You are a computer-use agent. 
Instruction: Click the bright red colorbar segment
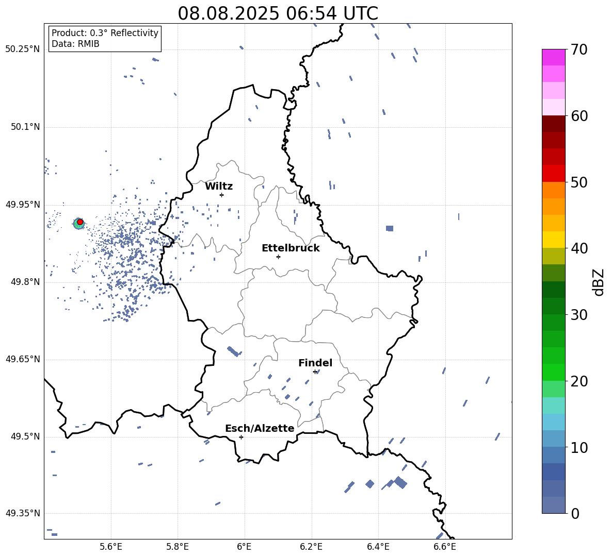(x=553, y=174)
